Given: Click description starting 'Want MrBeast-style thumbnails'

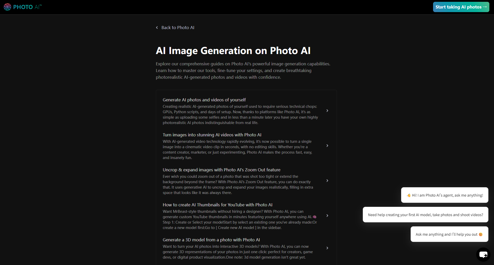Looking at the screenshot, I should pos(240,219).
